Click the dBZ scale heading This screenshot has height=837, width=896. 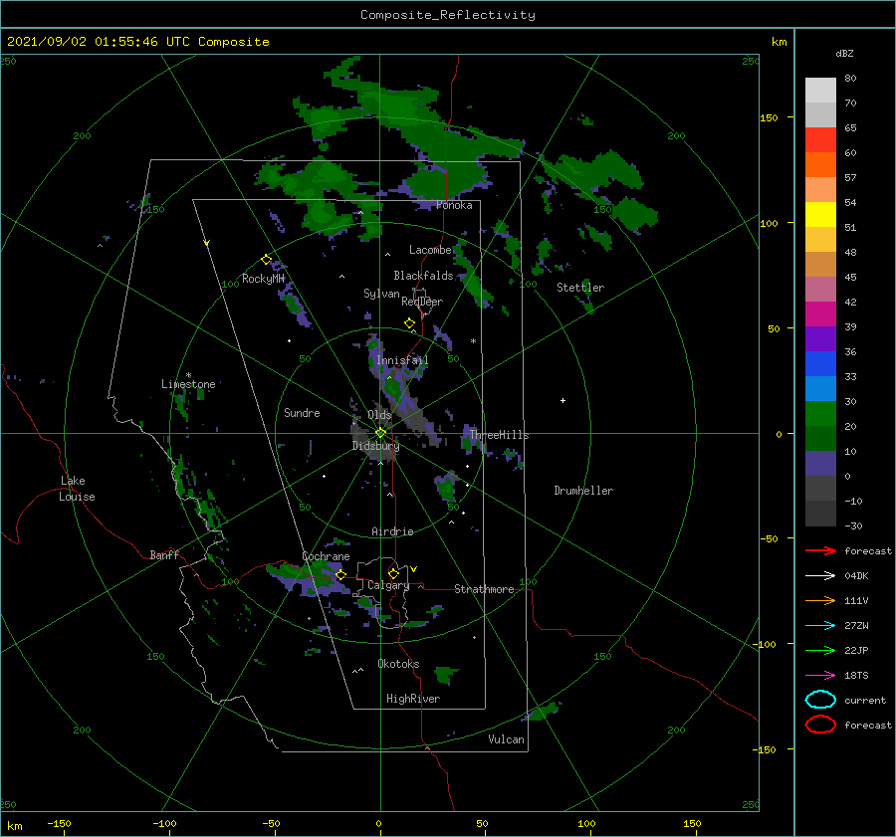point(844,53)
